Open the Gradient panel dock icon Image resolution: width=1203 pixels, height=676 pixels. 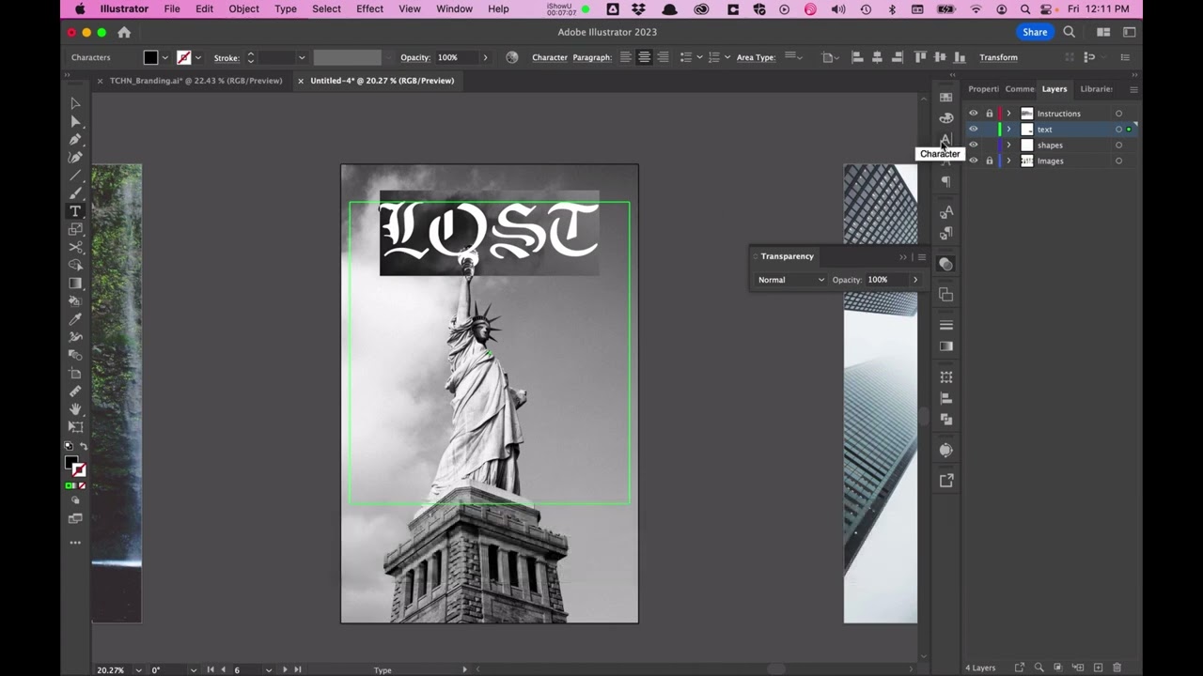(946, 346)
